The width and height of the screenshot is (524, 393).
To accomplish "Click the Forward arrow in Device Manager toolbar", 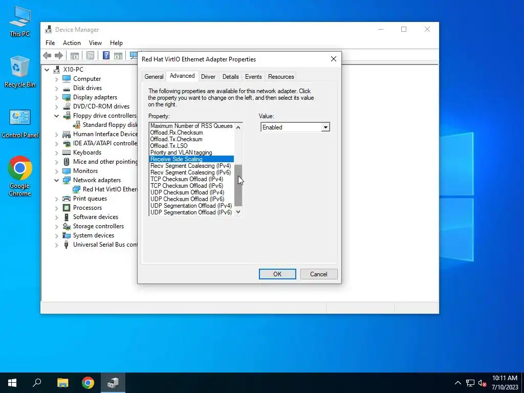I will pos(58,55).
